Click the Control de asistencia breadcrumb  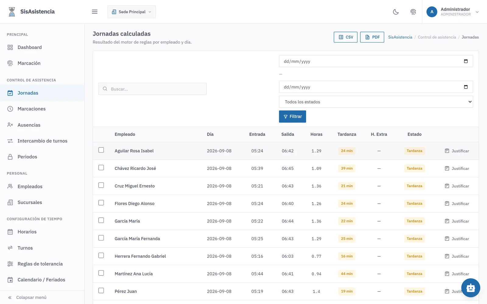click(437, 37)
